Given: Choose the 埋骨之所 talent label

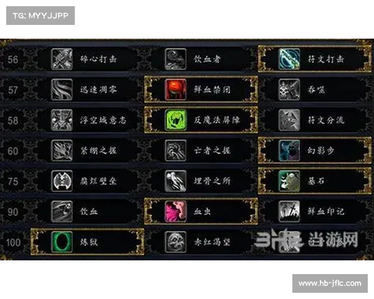Looking at the screenshot, I should [x=212, y=181].
